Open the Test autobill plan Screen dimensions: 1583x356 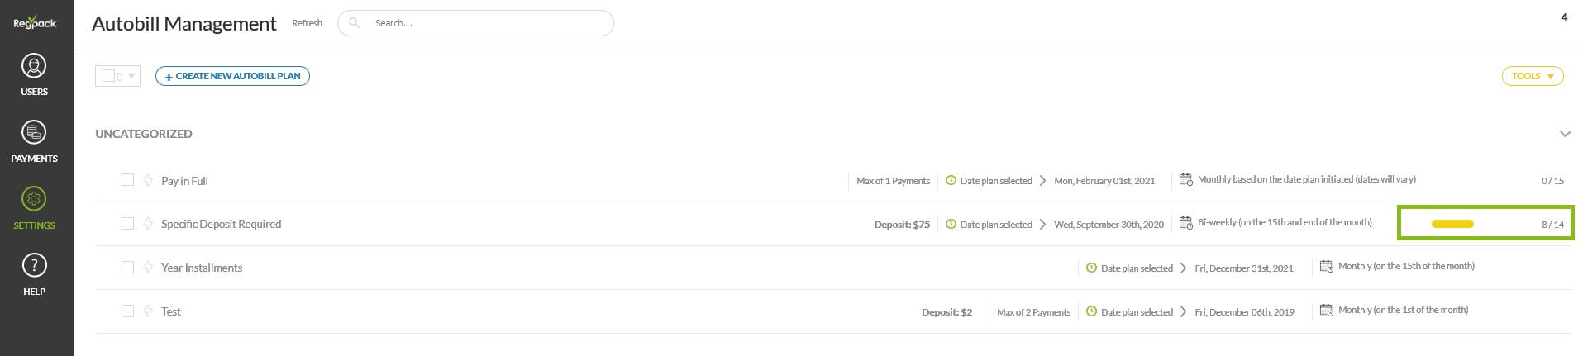171,311
